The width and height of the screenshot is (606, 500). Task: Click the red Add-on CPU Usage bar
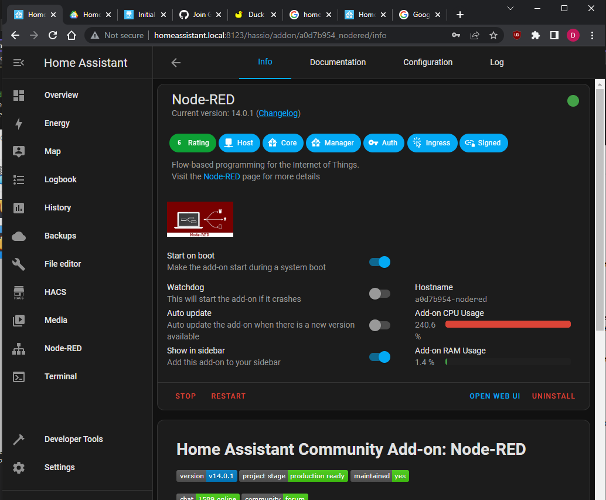click(508, 324)
